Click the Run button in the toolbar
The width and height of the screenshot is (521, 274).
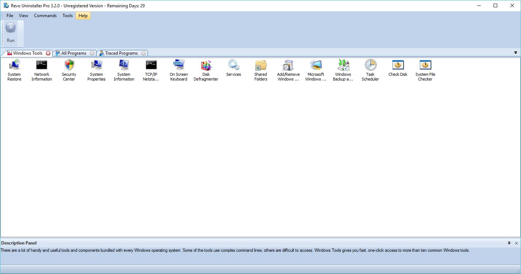click(x=11, y=33)
